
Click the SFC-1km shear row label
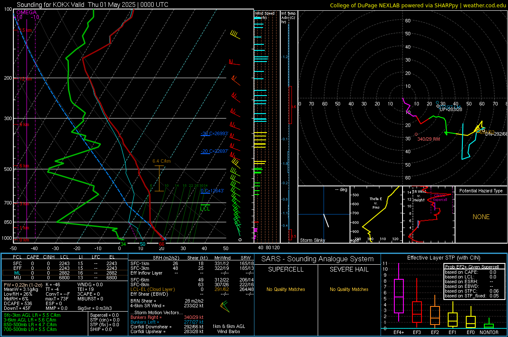tap(140, 263)
